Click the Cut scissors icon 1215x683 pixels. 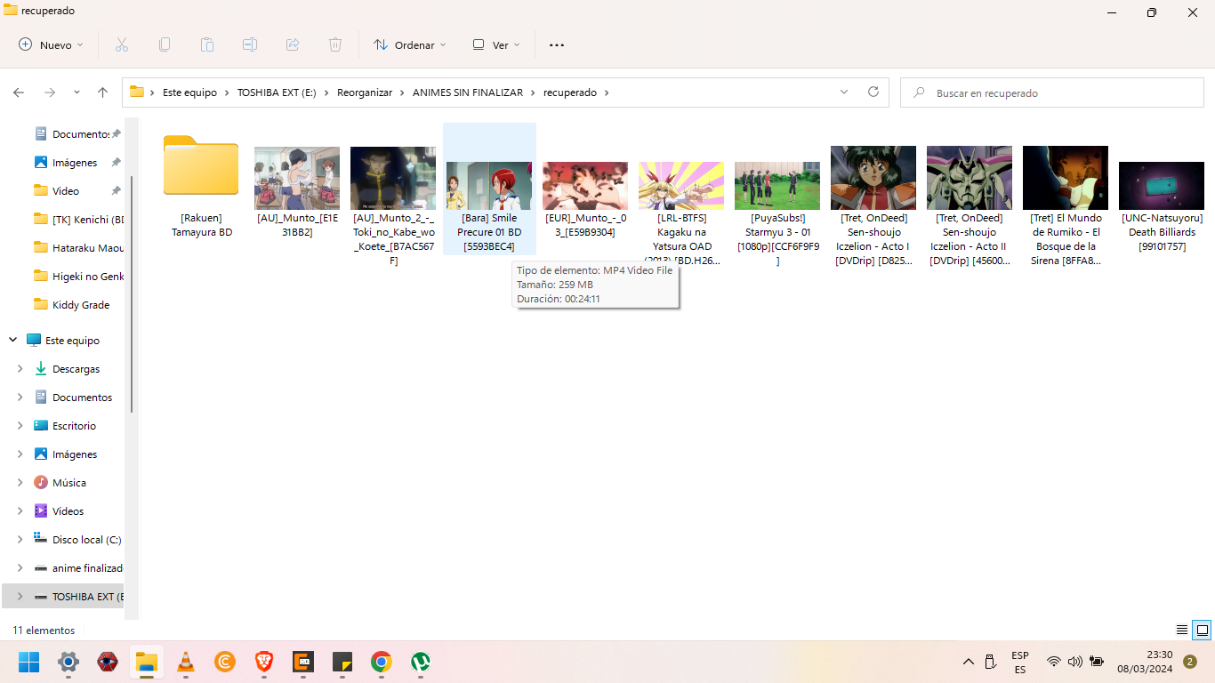pyautogui.click(x=122, y=44)
